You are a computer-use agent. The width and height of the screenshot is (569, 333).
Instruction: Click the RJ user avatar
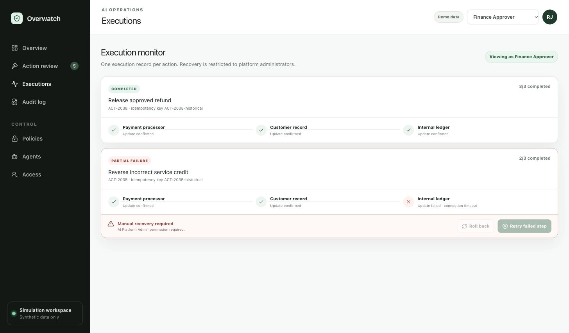550,17
